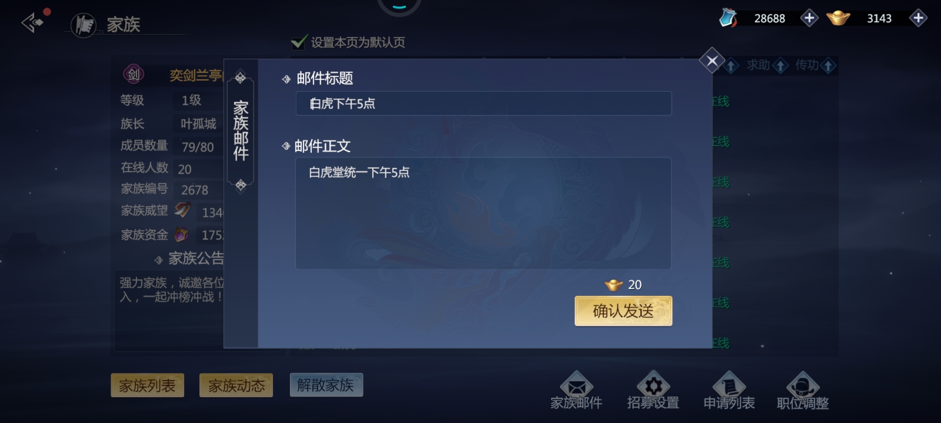941x423 pixels.
Task: Open 申请列表 scroll icon
Action: [x=729, y=386]
